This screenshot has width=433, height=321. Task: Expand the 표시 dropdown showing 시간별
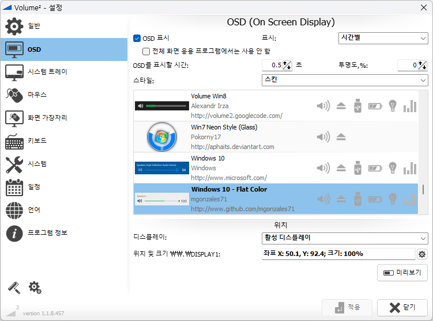click(383, 38)
